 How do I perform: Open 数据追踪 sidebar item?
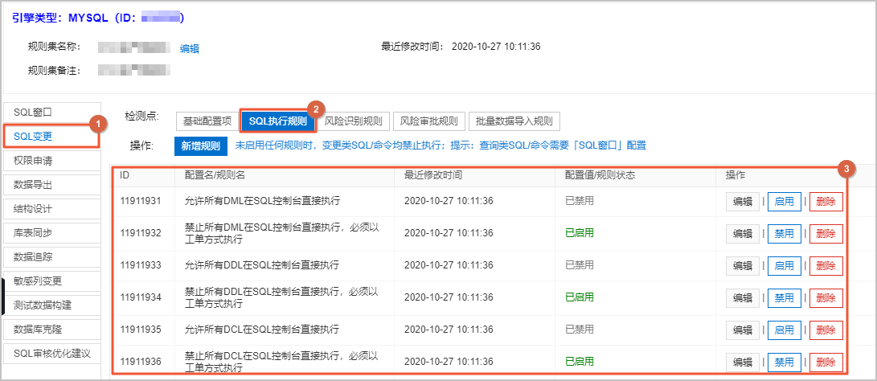pyautogui.click(x=52, y=256)
